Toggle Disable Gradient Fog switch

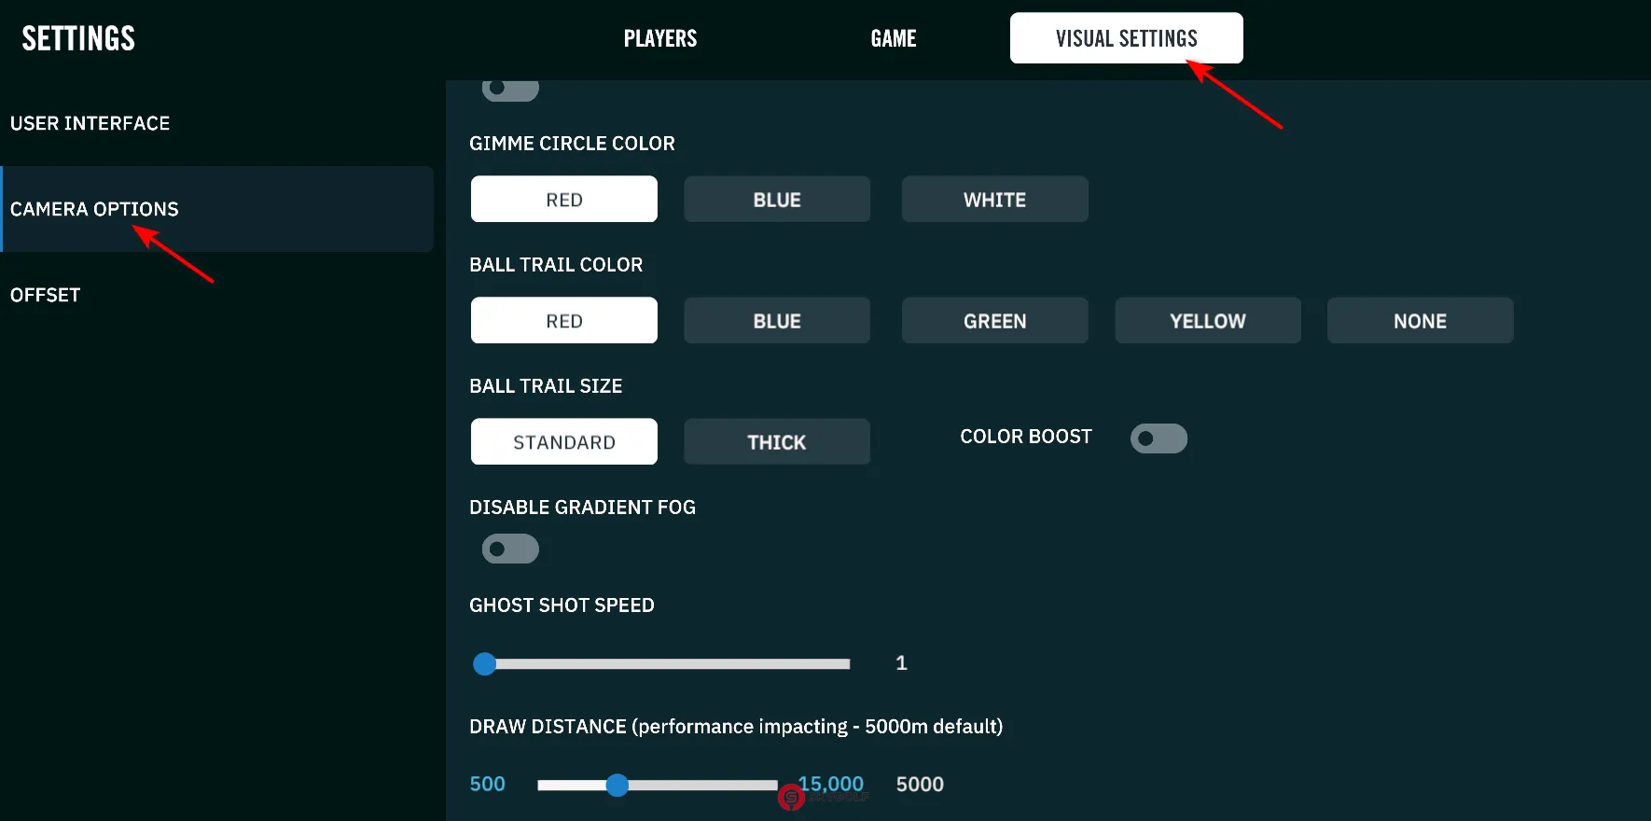tap(510, 549)
